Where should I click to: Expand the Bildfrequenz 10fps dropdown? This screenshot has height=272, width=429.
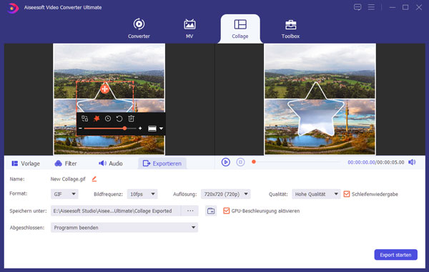[142, 194]
